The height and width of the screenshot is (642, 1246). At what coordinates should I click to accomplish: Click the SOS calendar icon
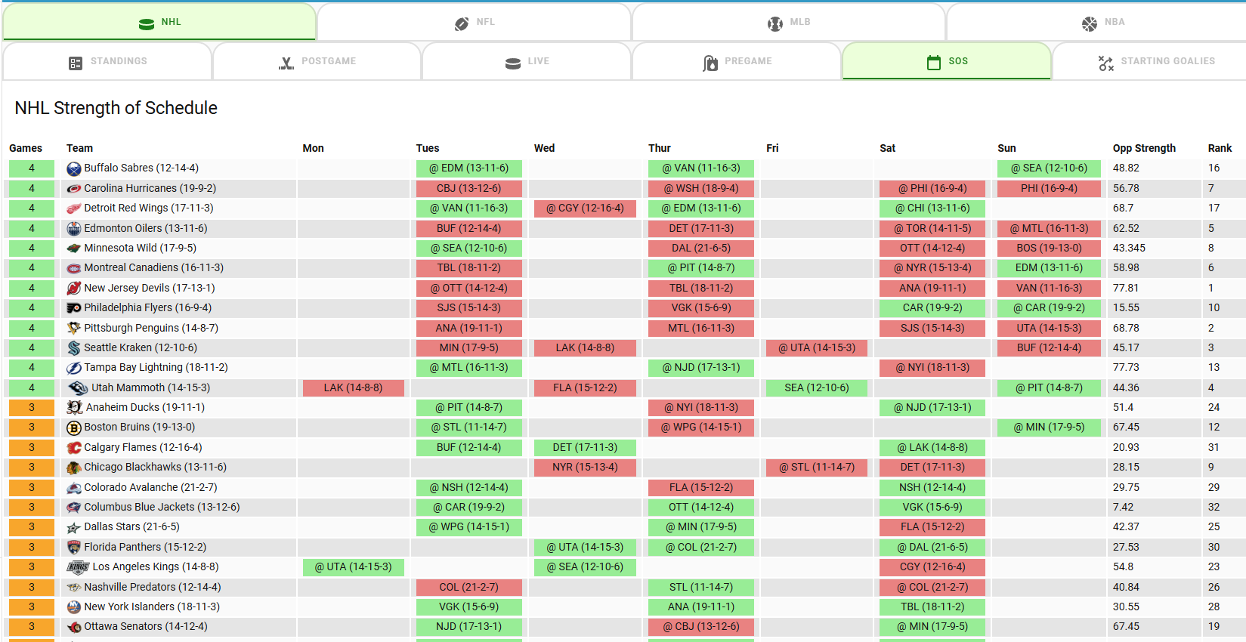[934, 62]
